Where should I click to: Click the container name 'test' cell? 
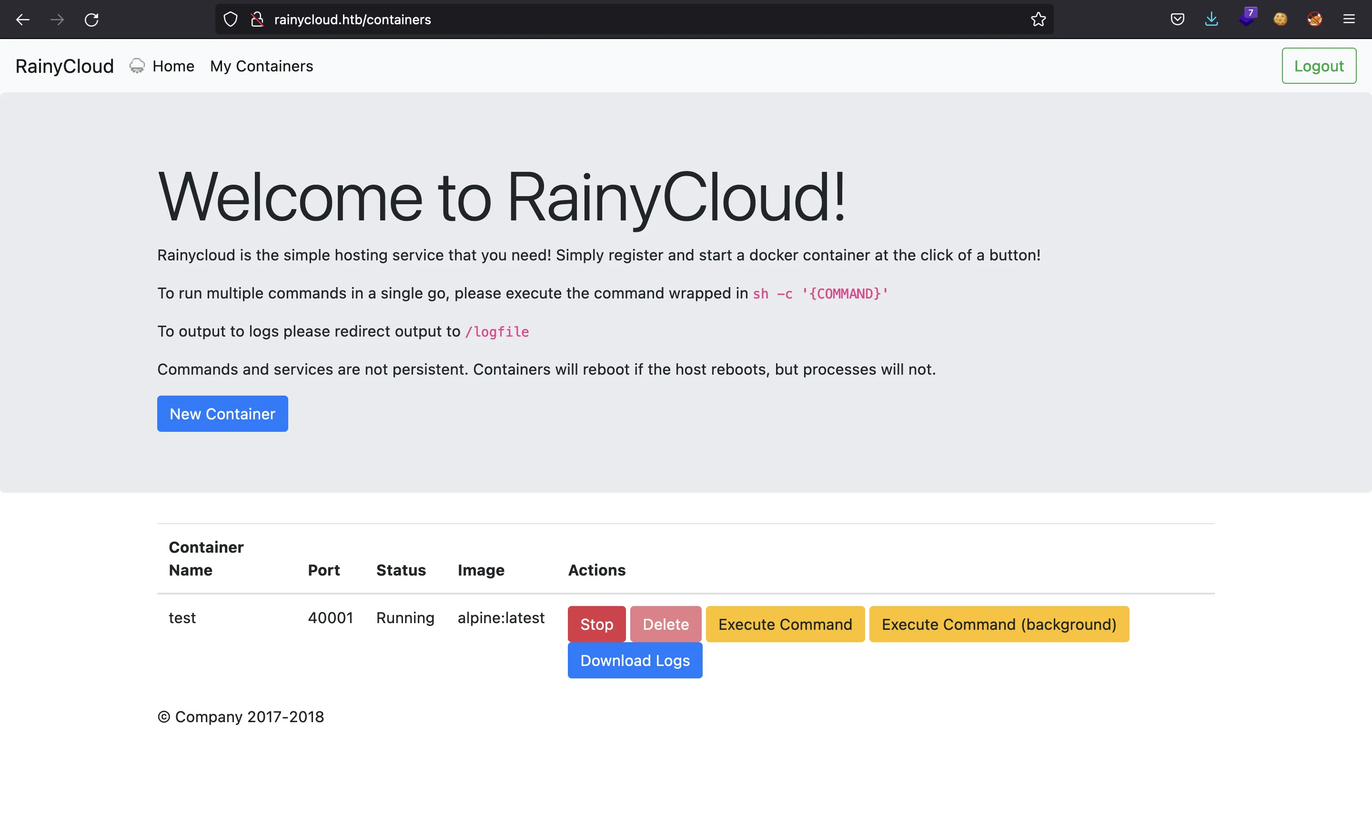point(182,618)
